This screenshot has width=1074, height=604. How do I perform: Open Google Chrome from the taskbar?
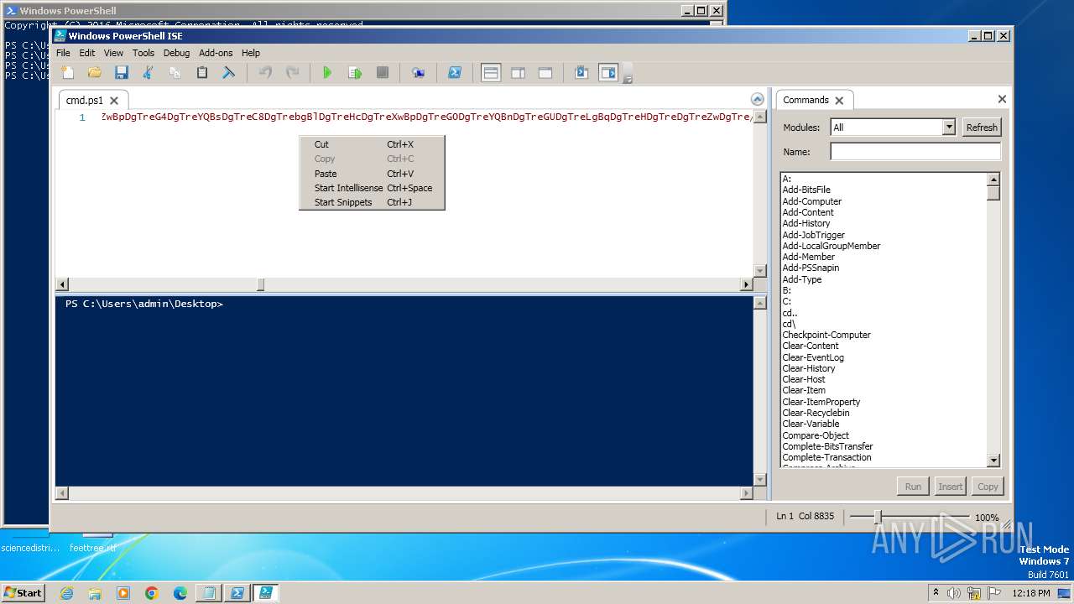click(x=152, y=593)
